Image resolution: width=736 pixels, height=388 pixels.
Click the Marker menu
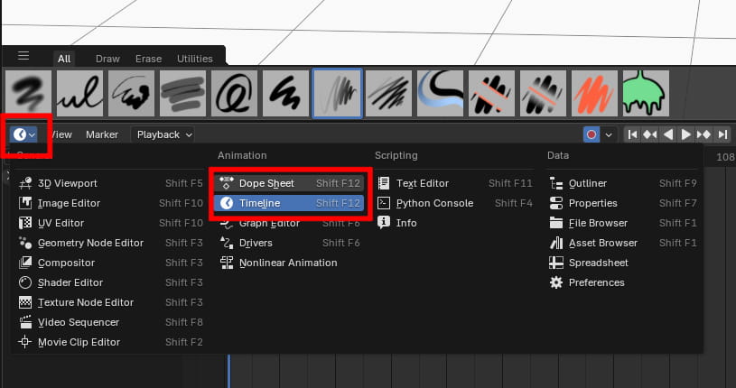(x=102, y=134)
